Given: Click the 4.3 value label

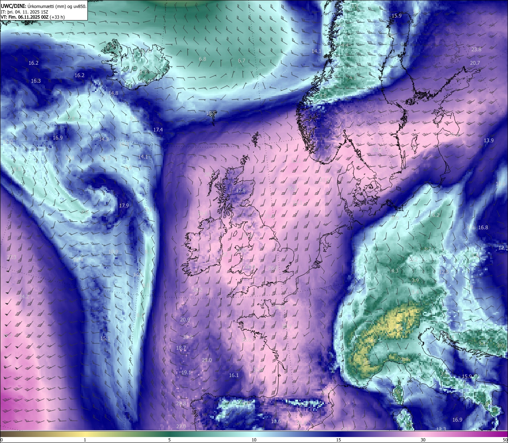Looking at the screenshot, I should tap(394, 271).
